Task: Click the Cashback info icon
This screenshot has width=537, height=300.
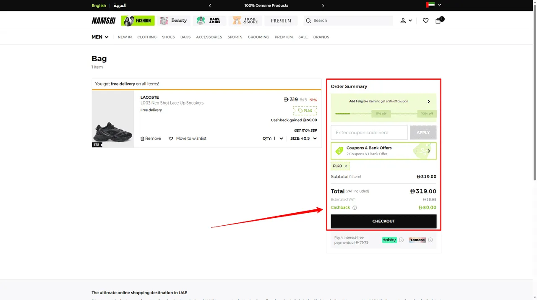Action: (355, 208)
